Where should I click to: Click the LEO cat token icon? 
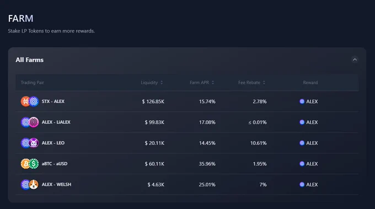tap(34, 143)
